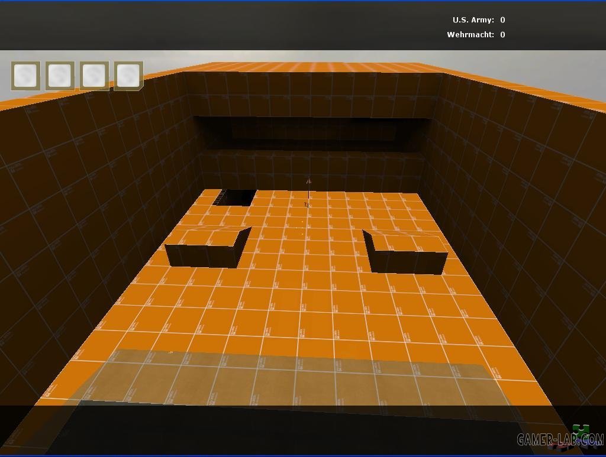This screenshot has height=457, width=606.
Task: Click the Wehrmacht score label
Action: [x=470, y=35]
